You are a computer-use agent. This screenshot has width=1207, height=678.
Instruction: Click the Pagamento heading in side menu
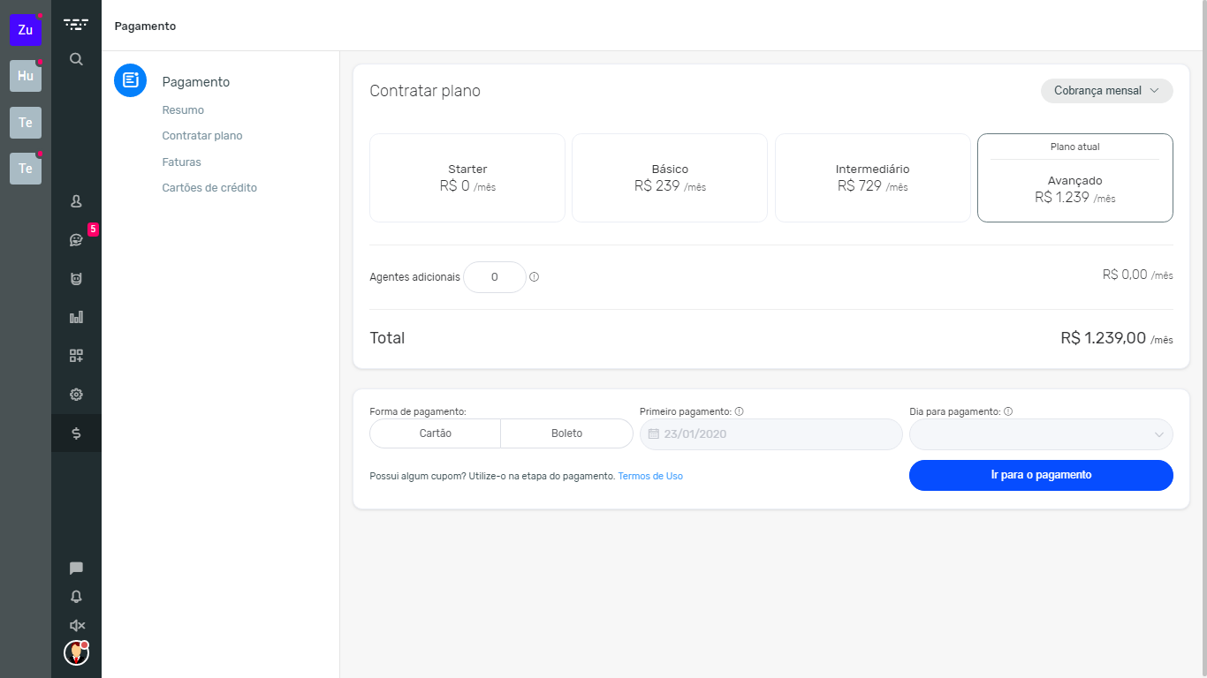point(195,82)
